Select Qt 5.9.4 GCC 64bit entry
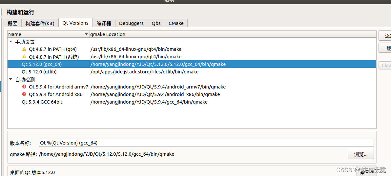 click(x=192, y=102)
